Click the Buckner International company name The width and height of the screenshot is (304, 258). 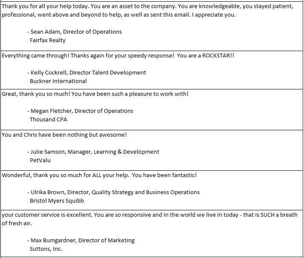(x=58, y=81)
